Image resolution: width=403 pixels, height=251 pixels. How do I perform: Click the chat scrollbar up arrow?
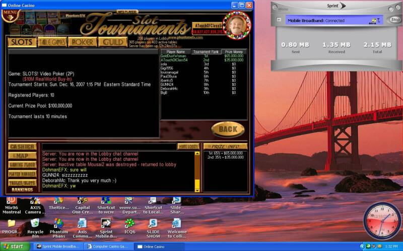click(197, 154)
